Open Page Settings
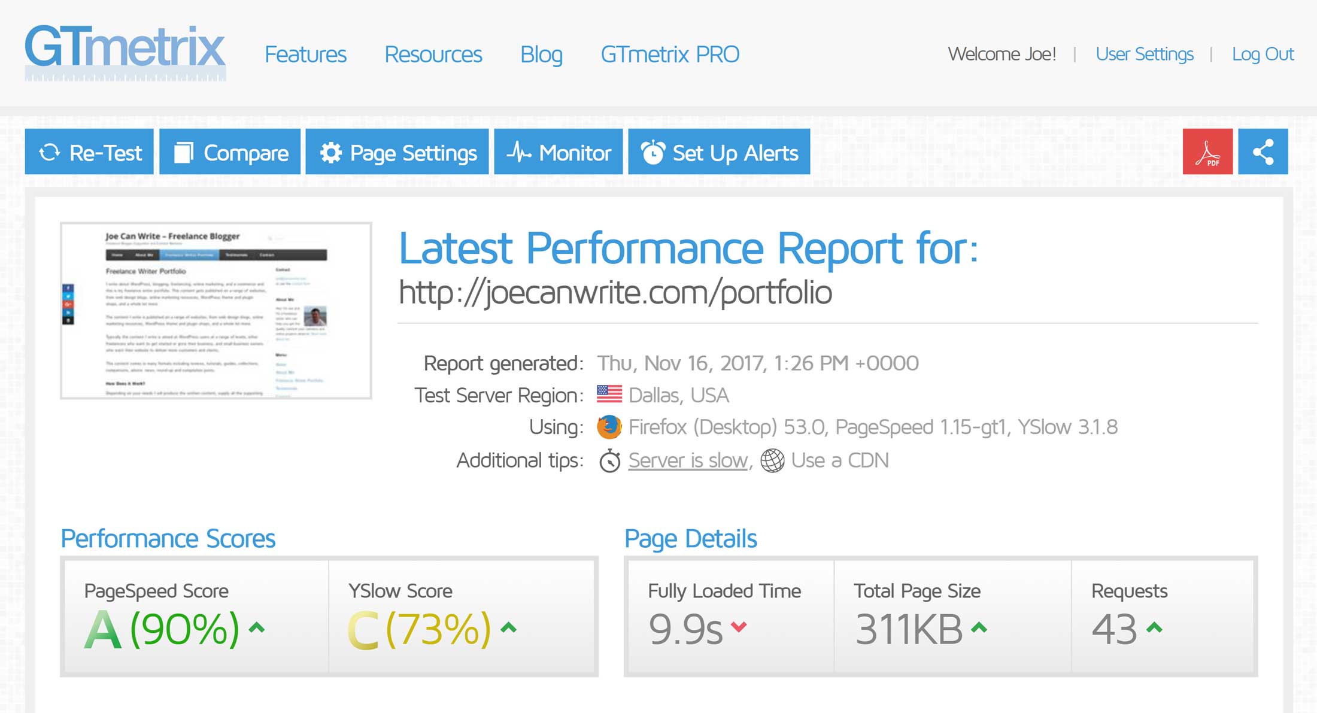Screen dimensions: 1317x713 click(397, 152)
